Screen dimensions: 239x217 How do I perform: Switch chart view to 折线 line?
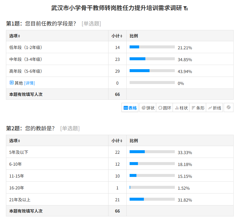(214, 108)
